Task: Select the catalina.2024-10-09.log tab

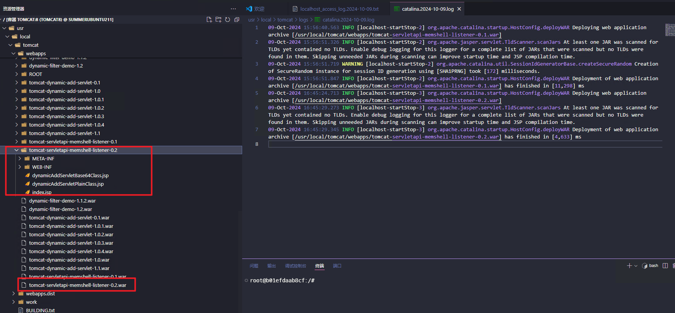Action: coord(427,9)
